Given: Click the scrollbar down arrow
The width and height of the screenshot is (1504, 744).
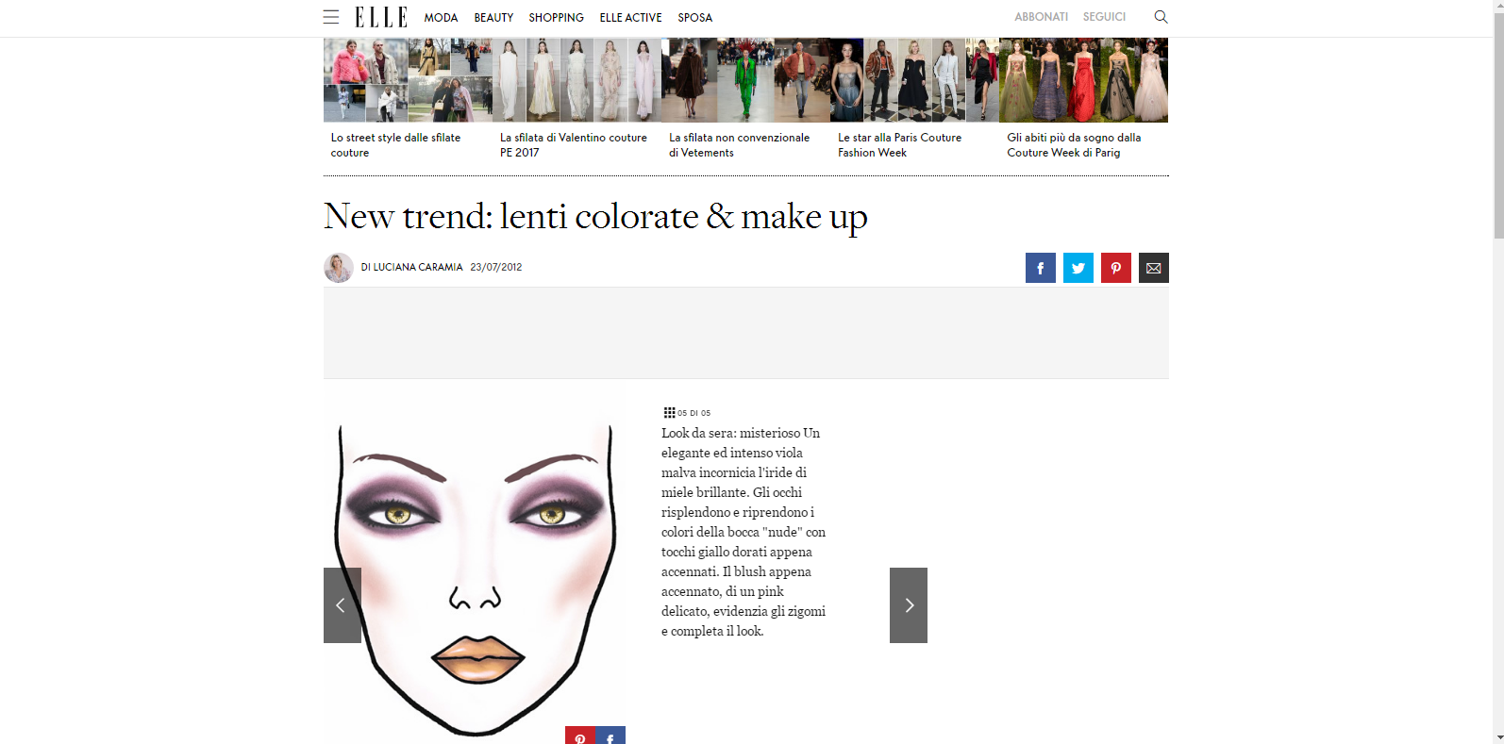Looking at the screenshot, I should coord(1498,737).
